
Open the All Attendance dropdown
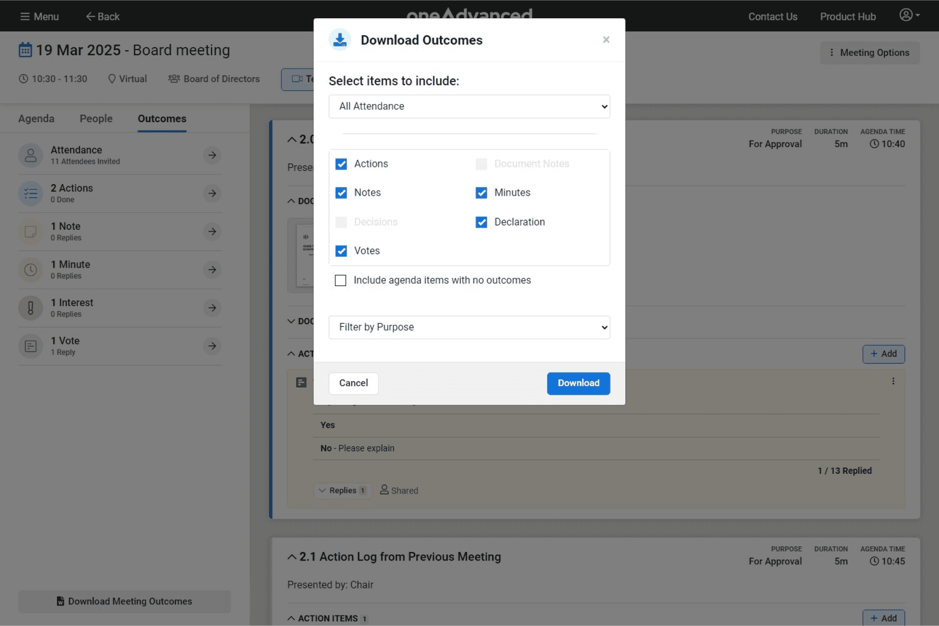pyautogui.click(x=469, y=107)
